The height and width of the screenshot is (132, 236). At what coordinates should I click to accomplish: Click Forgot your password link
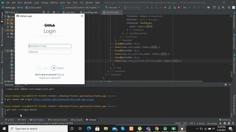tap(50, 78)
